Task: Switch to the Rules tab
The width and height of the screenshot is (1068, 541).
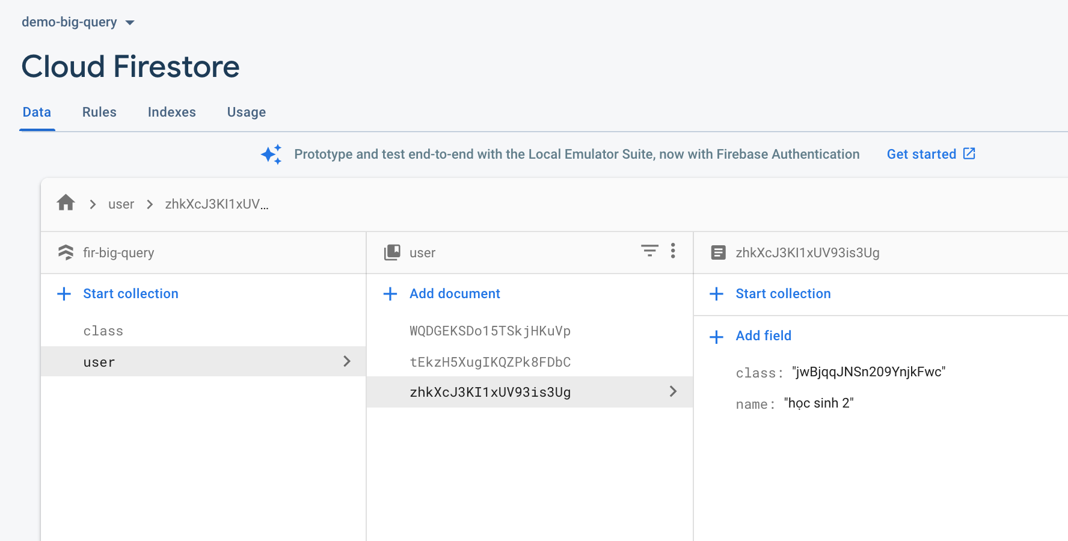Action: pyautogui.click(x=99, y=112)
